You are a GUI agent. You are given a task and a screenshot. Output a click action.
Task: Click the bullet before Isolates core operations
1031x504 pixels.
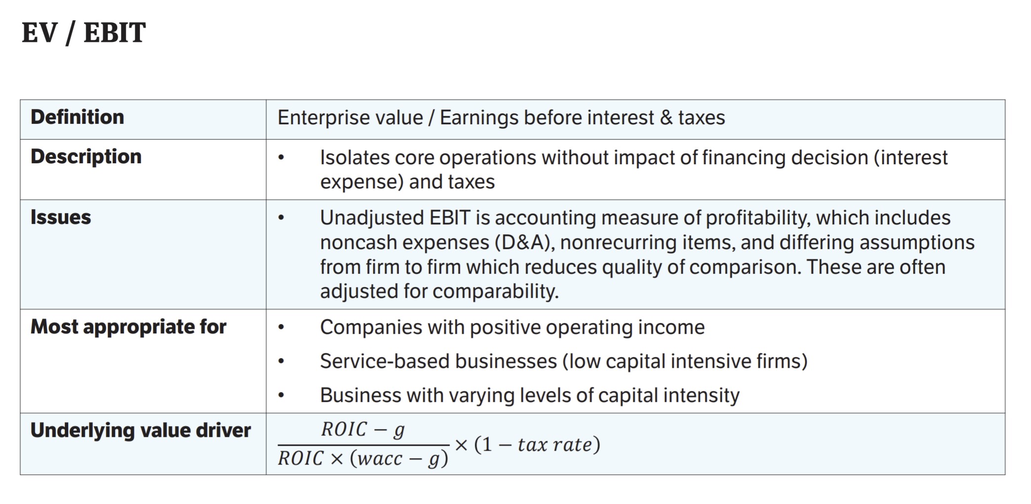281,158
